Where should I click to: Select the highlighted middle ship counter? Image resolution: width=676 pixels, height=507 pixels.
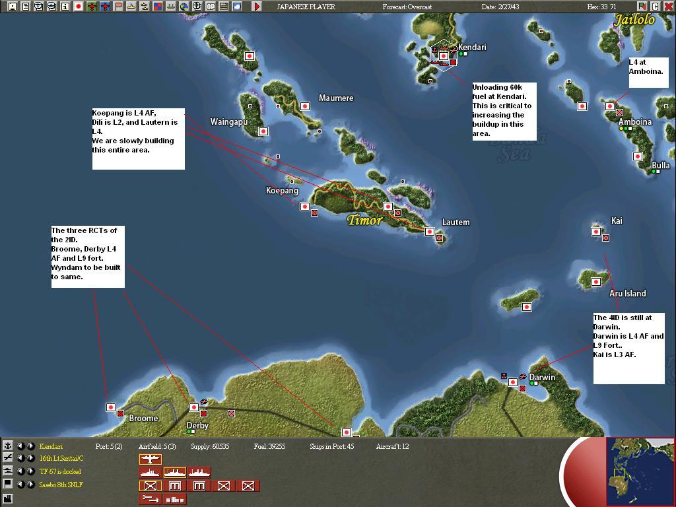[174, 473]
